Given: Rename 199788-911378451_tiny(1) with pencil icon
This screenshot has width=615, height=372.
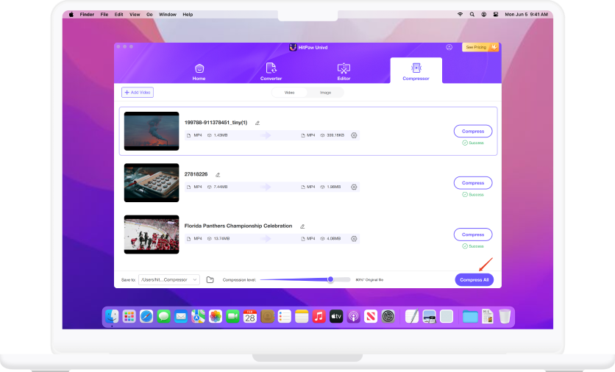Looking at the screenshot, I should 257,123.
